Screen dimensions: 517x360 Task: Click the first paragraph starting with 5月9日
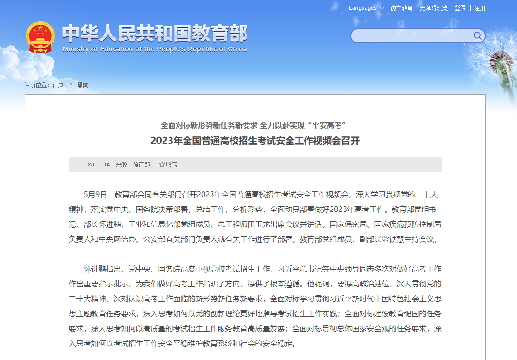(255, 217)
